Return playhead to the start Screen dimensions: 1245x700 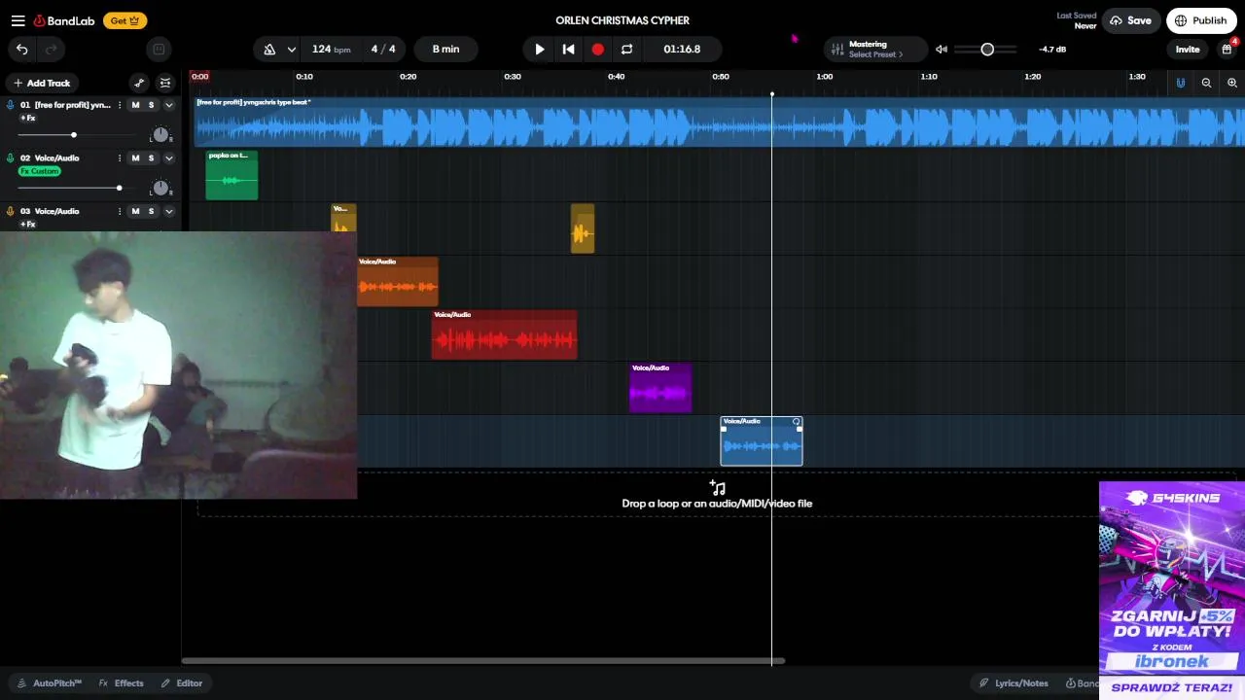pyautogui.click(x=569, y=49)
